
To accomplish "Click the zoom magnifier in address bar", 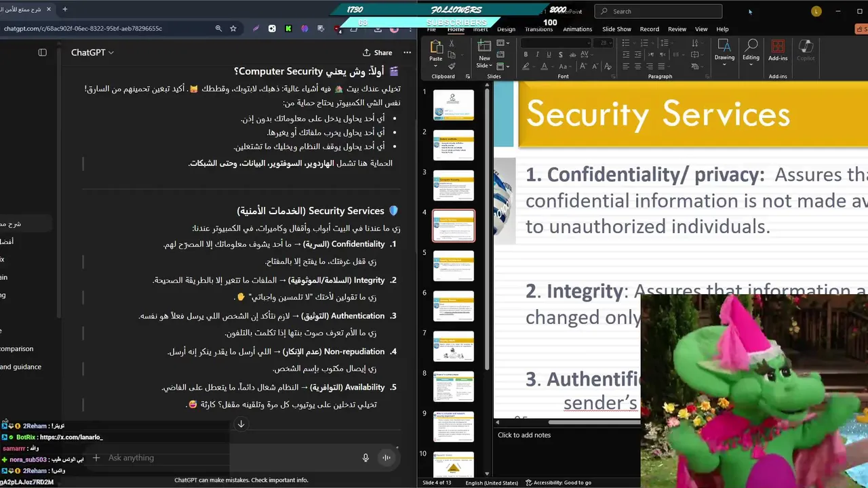I will [x=218, y=28].
